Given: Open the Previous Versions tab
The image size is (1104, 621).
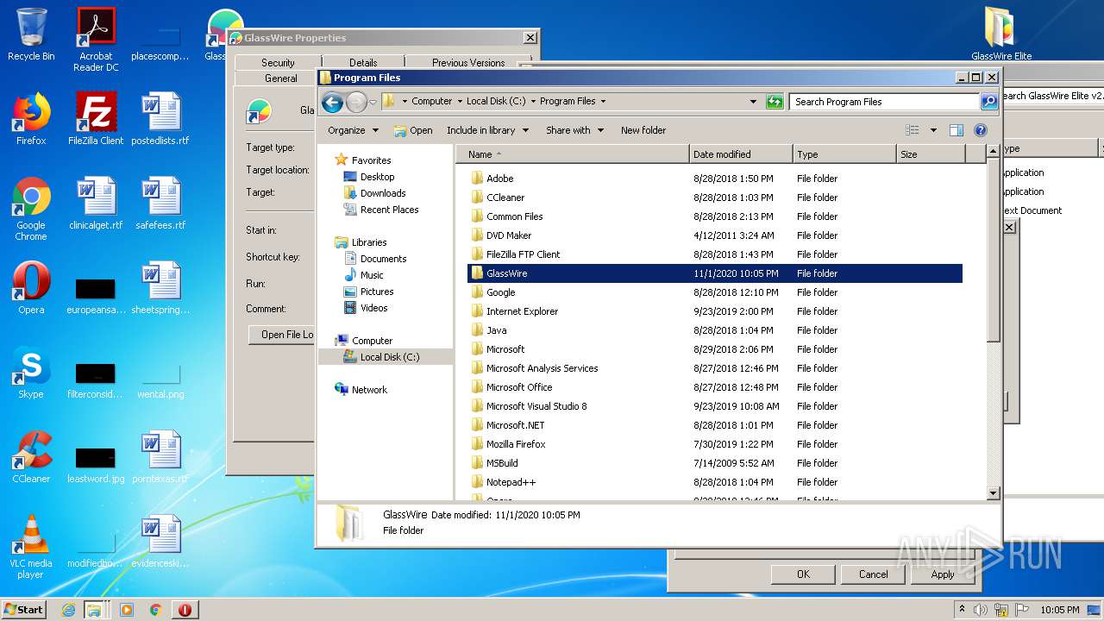Looking at the screenshot, I should (468, 62).
